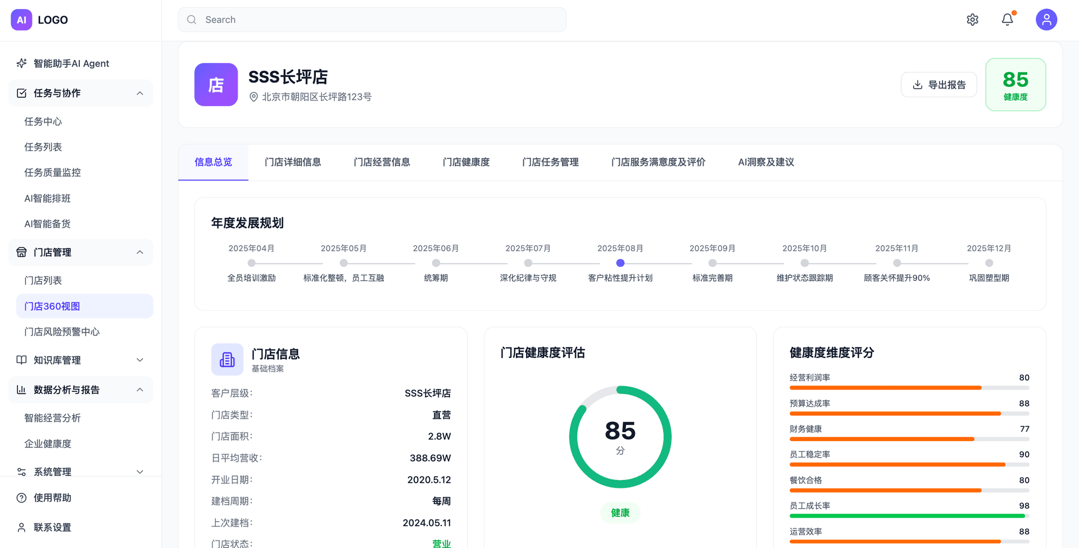Click the purple 店 store avatar
Screen dimensions: 1079x548
point(216,84)
